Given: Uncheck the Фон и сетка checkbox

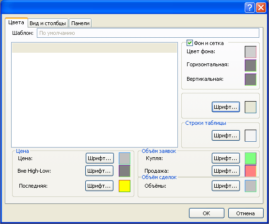Looking at the screenshot, I should [190, 43].
